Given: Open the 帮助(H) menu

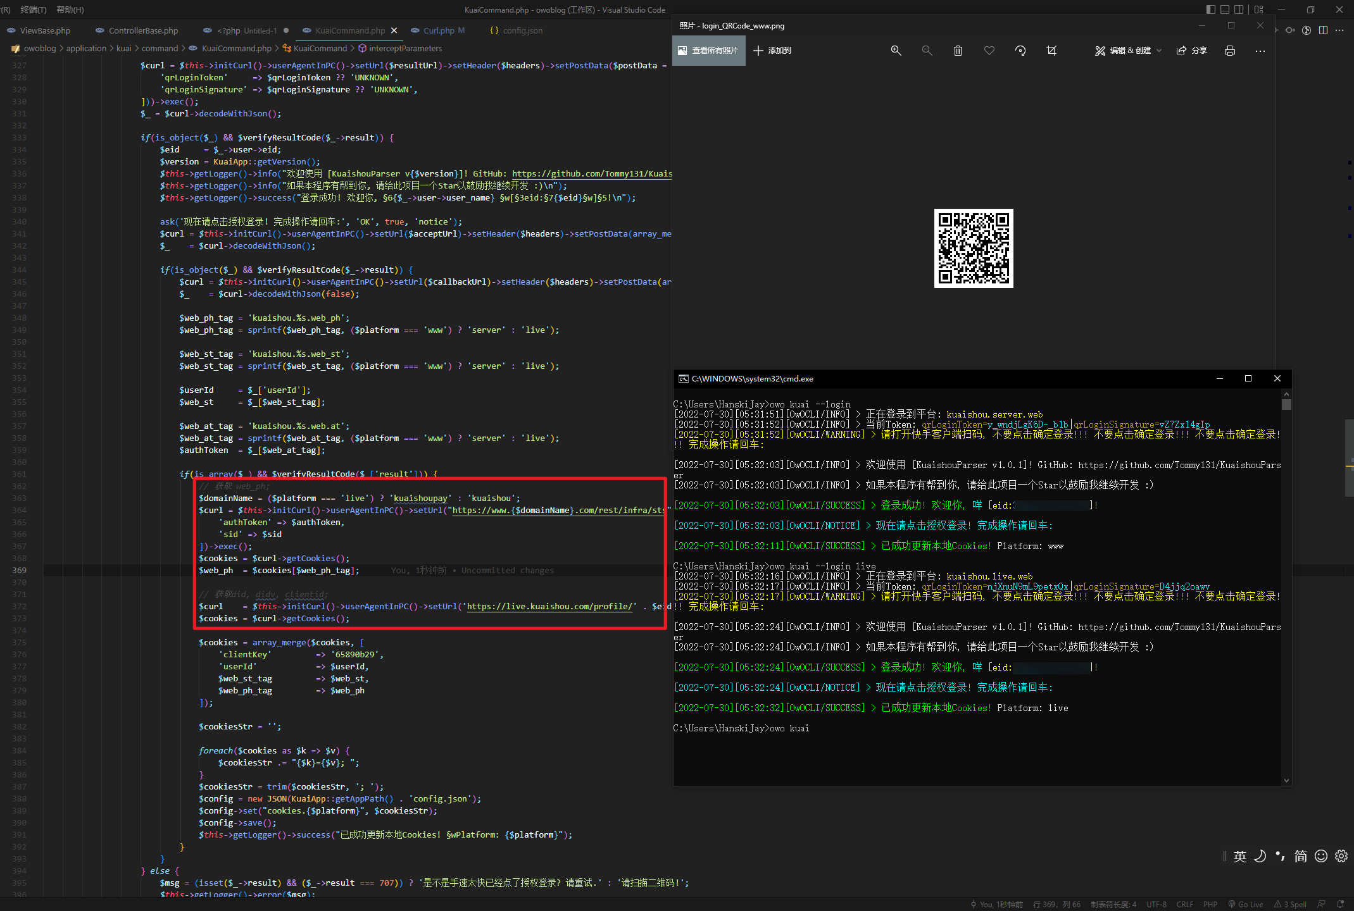Looking at the screenshot, I should pyautogui.click(x=70, y=9).
